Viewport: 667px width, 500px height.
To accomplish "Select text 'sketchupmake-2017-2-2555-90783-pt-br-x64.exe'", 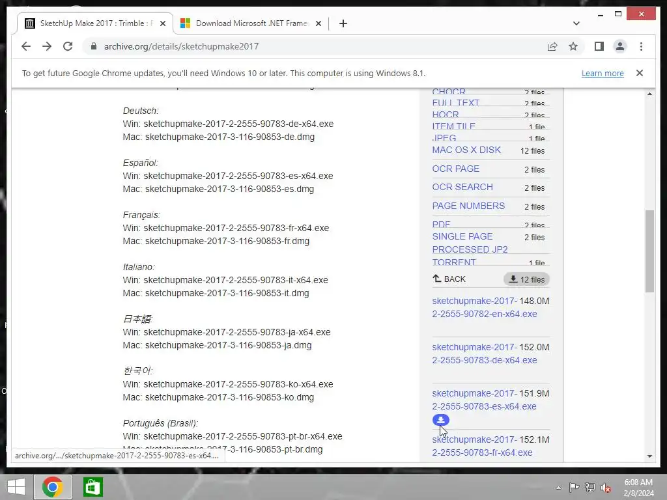I will pyautogui.click(x=243, y=436).
